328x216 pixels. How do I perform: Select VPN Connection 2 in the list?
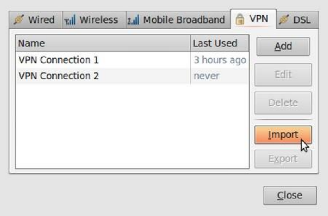(58, 76)
